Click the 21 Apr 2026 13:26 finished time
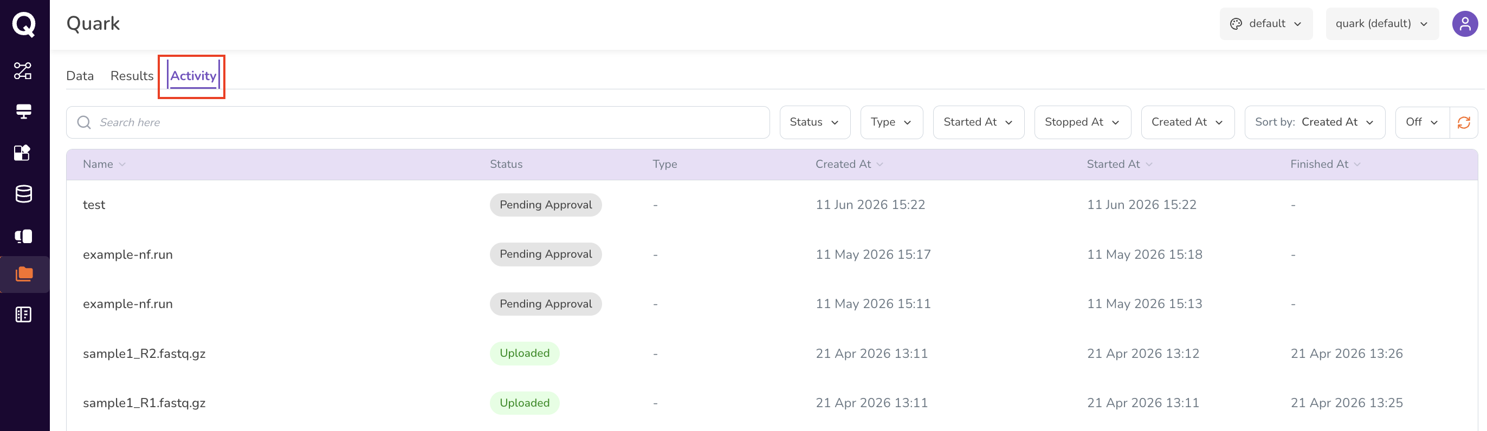The width and height of the screenshot is (1487, 431). click(1346, 354)
